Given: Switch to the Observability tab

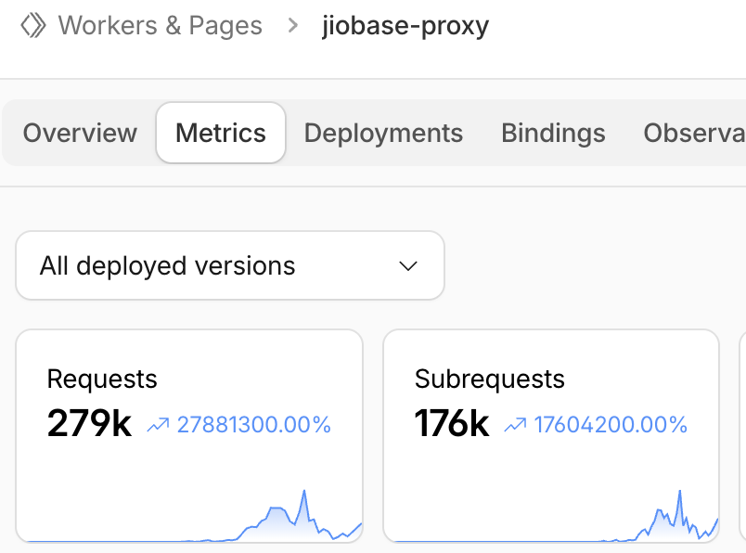Looking at the screenshot, I should coord(695,133).
